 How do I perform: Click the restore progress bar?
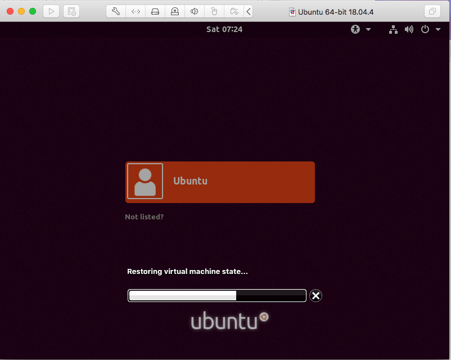pyautogui.click(x=217, y=295)
